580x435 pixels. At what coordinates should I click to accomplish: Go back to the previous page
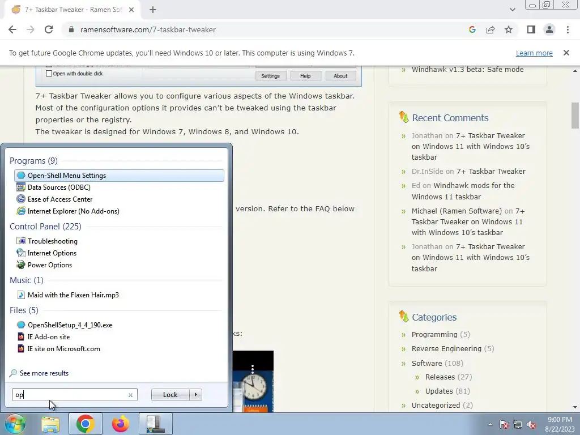[12, 29]
